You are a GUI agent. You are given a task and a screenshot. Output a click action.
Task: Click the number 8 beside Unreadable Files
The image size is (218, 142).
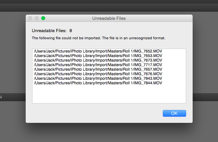click(71, 31)
